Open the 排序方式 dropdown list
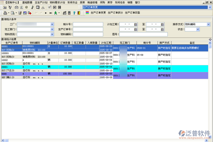This screenshot has width=213, height=142. pyautogui.click(x=208, y=24)
